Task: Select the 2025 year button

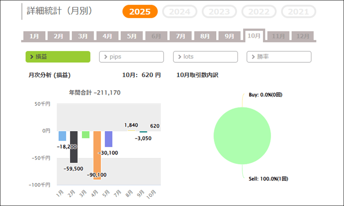Action: pos(140,11)
